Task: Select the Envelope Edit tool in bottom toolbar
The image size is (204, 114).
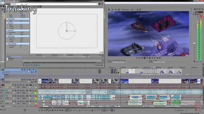Action: pos(71,110)
